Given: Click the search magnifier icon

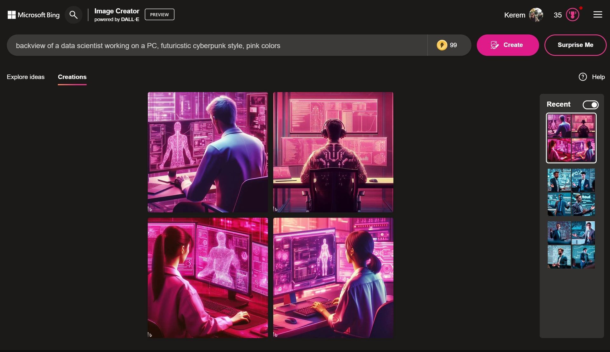Looking at the screenshot, I should coord(74,15).
